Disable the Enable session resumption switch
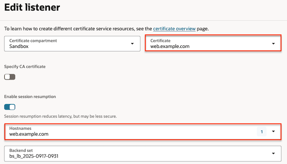Viewport: 287px width, 164px height. click(10, 107)
